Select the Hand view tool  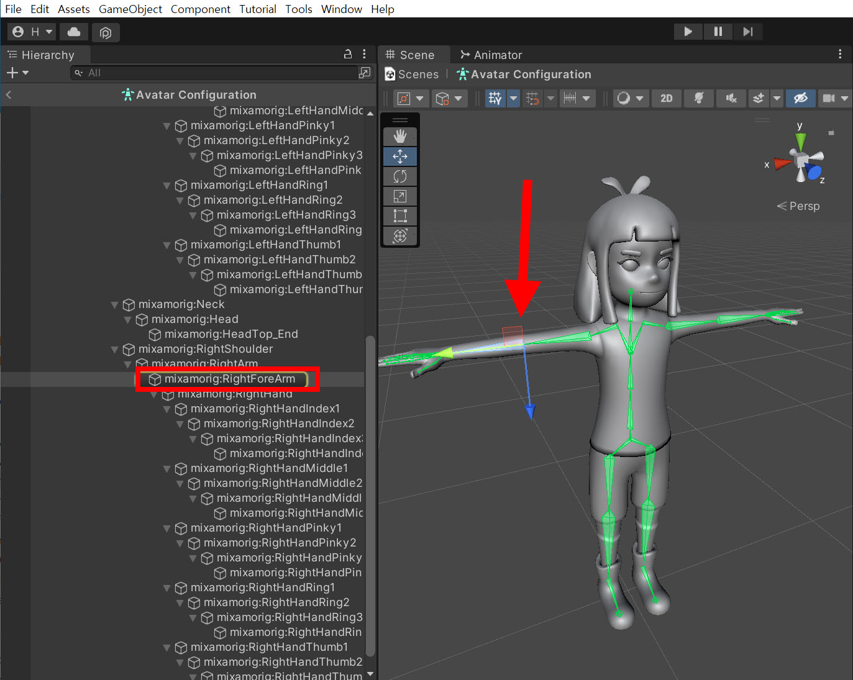coord(400,136)
